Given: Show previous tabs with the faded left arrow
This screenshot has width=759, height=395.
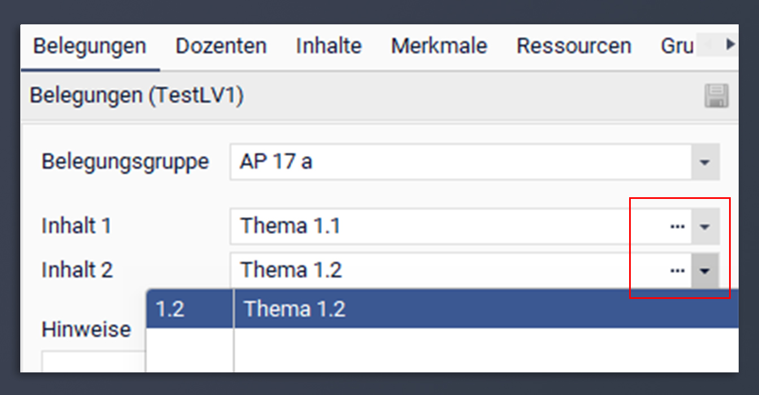Looking at the screenshot, I should click(709, 44).
